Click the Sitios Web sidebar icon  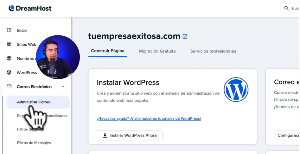[9, 44]
